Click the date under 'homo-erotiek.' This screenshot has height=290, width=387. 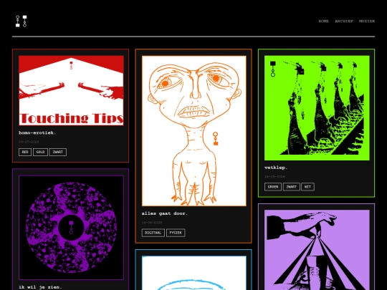pyautogui.click(x=29, y=142)
